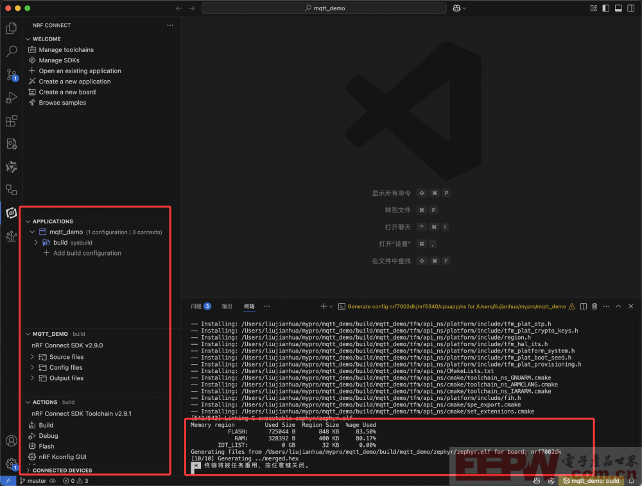Click the customize layout icon
Viewport: 642px width, 486px height.
pos(594,8)
